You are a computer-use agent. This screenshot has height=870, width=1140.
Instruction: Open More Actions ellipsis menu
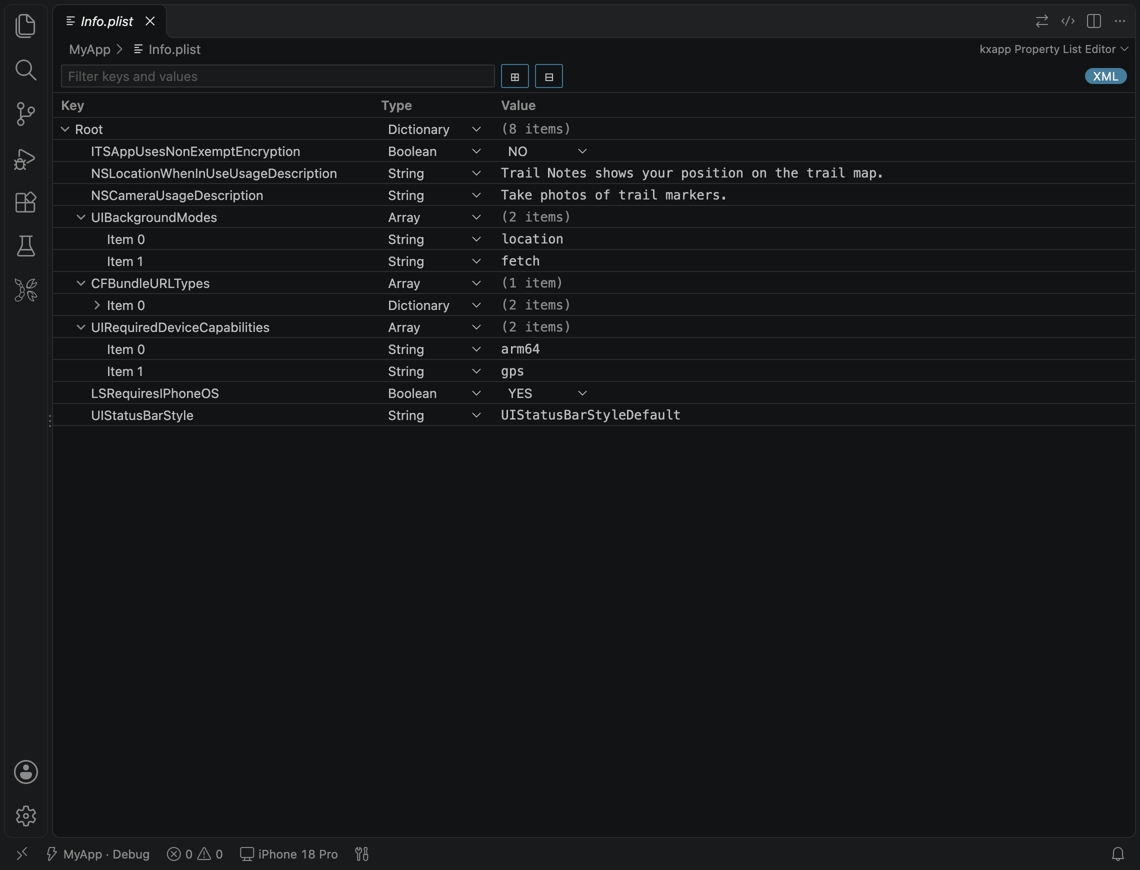1120,20
